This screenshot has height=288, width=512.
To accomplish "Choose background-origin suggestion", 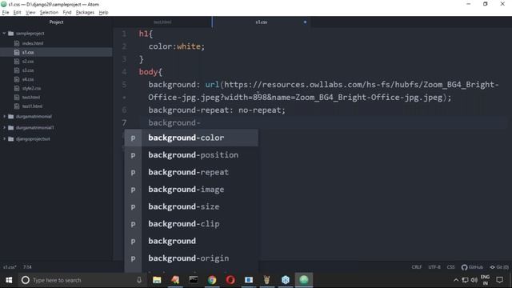I will click(191, 258).
